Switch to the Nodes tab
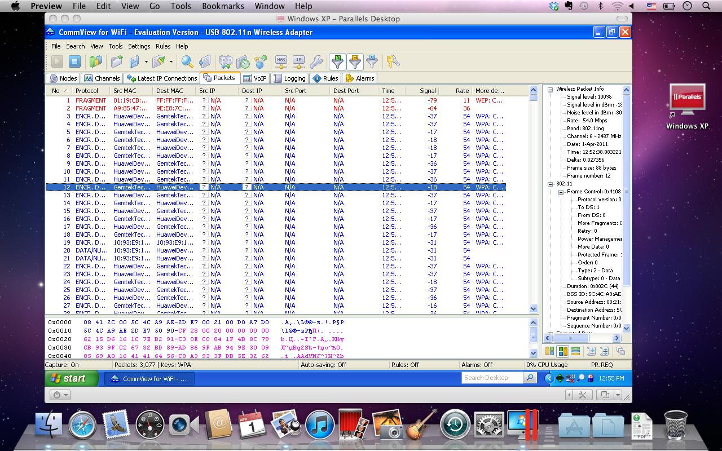The height and width of the screenshot is (451, 722). 63,78
